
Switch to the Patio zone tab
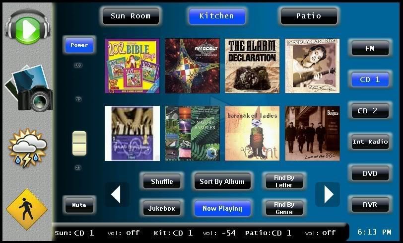pyautogui.click(x=309, y=16)
